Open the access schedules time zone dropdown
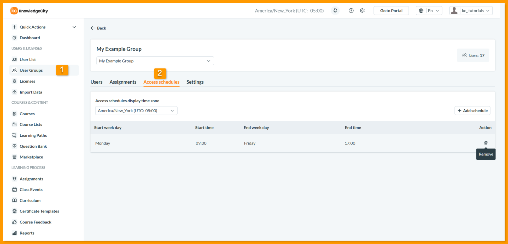Image resolution: width=508 pixels, height=244 pixels. [x=136, y=111]
